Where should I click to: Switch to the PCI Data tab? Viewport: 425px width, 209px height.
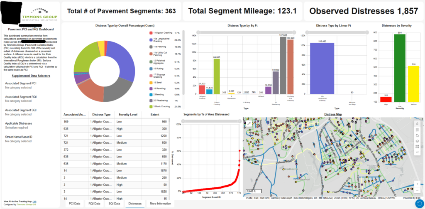point(75,204)
